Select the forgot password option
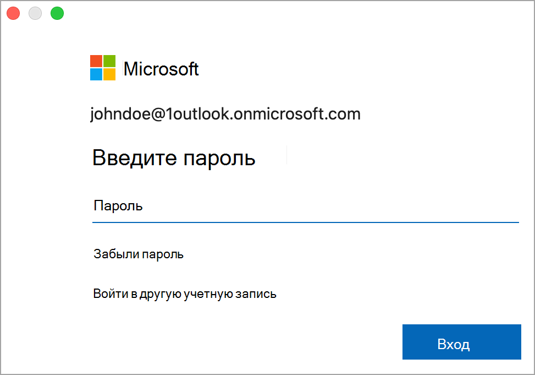Screen dimensions: 535x375 tap(139, 254)
